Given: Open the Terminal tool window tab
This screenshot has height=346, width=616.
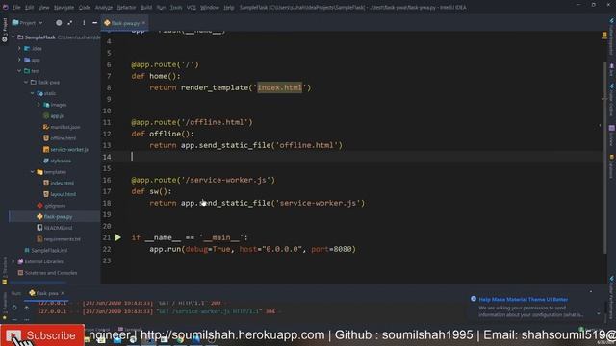Looking at the screenshot, I should point(130,329).
